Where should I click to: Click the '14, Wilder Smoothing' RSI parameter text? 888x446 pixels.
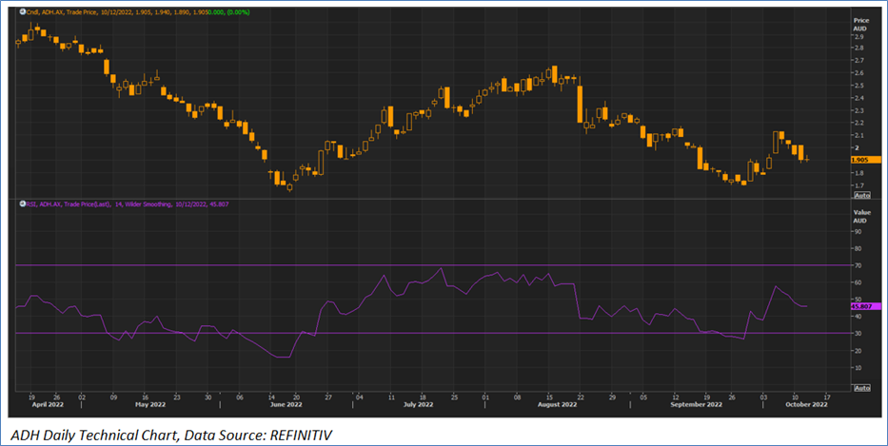point(144,204)
